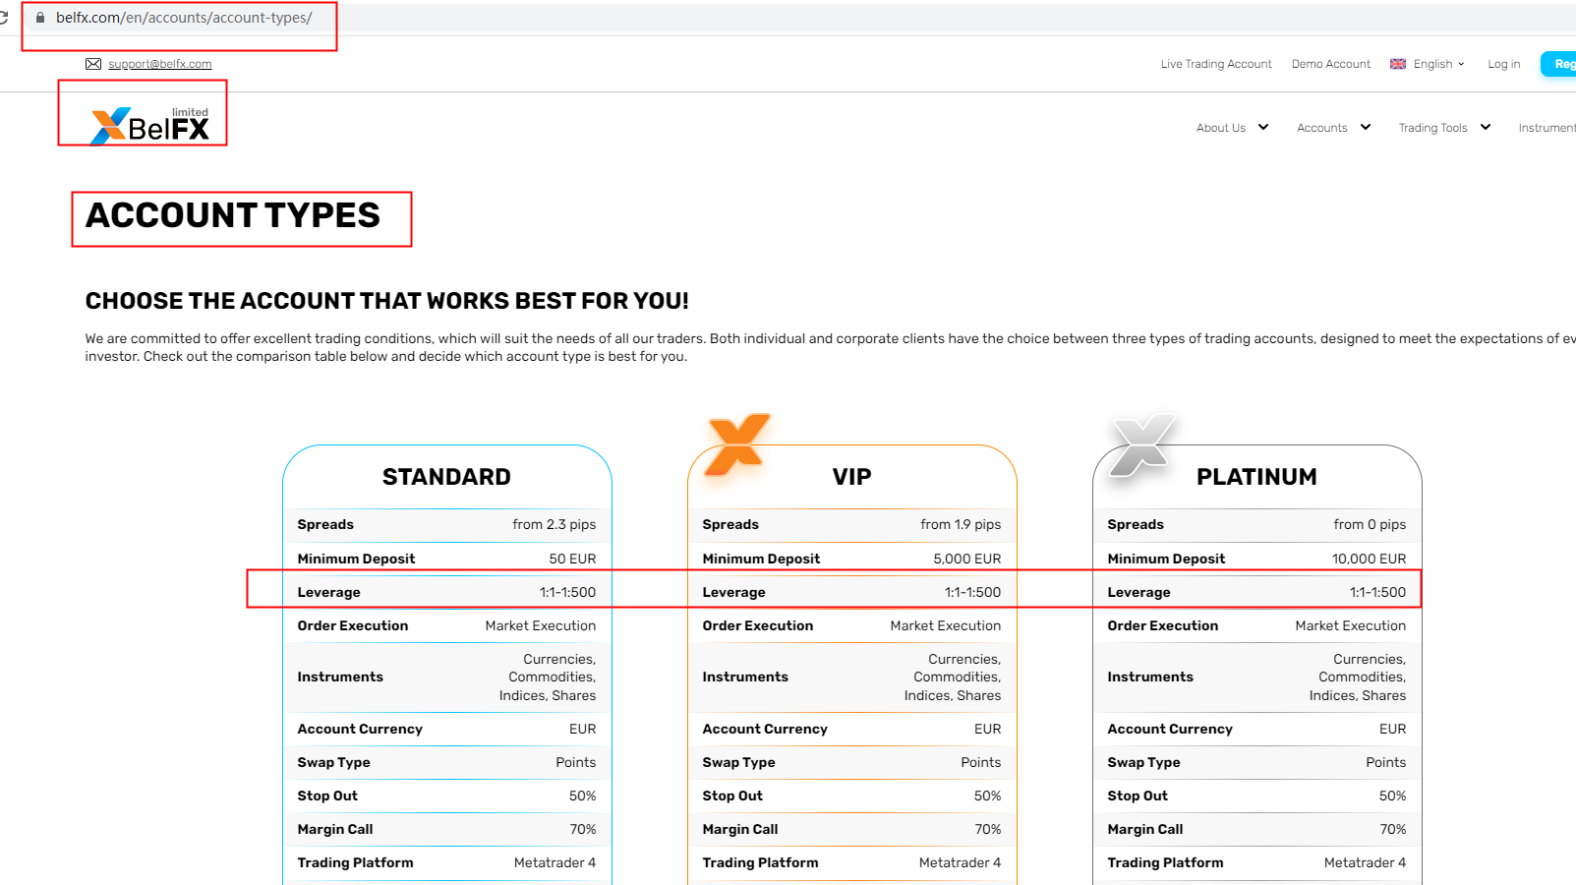Screen dimensions: 1576x885
Task: Click the VIP Margin Call '70%' value
Action: coord(988,829)
